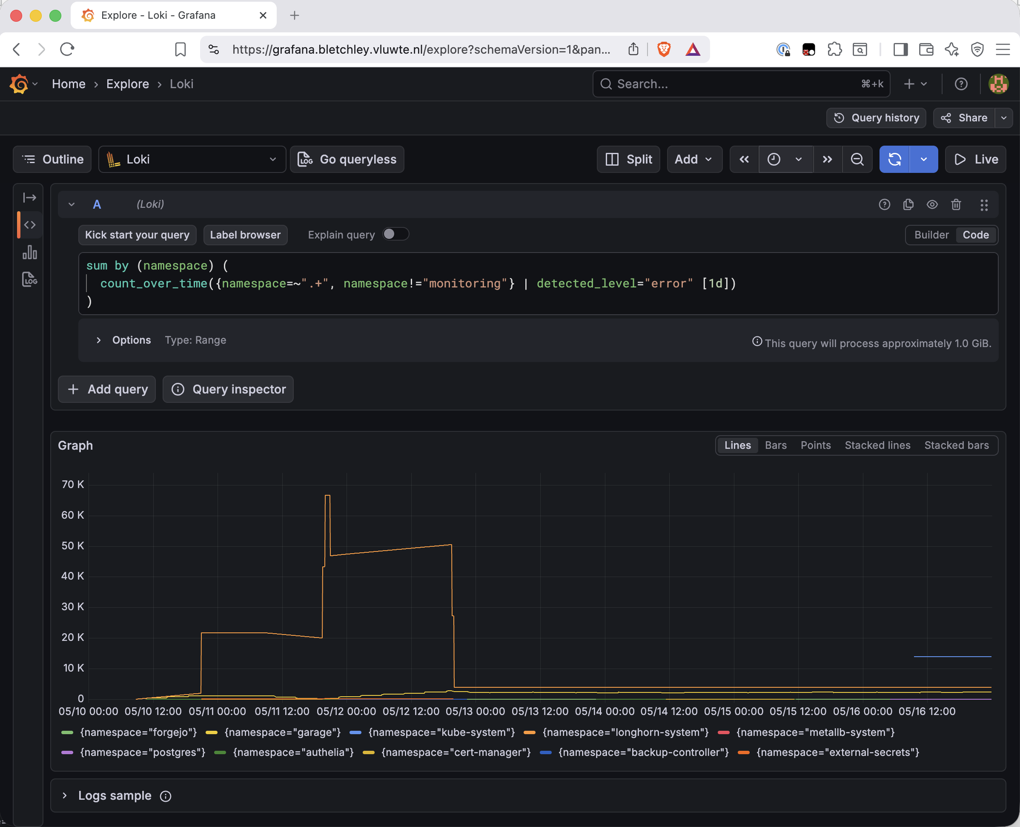The image size is (1020, 827).
Task: Open the time picker clock icon
Action: pyautogui.click(x=774, y=159)
